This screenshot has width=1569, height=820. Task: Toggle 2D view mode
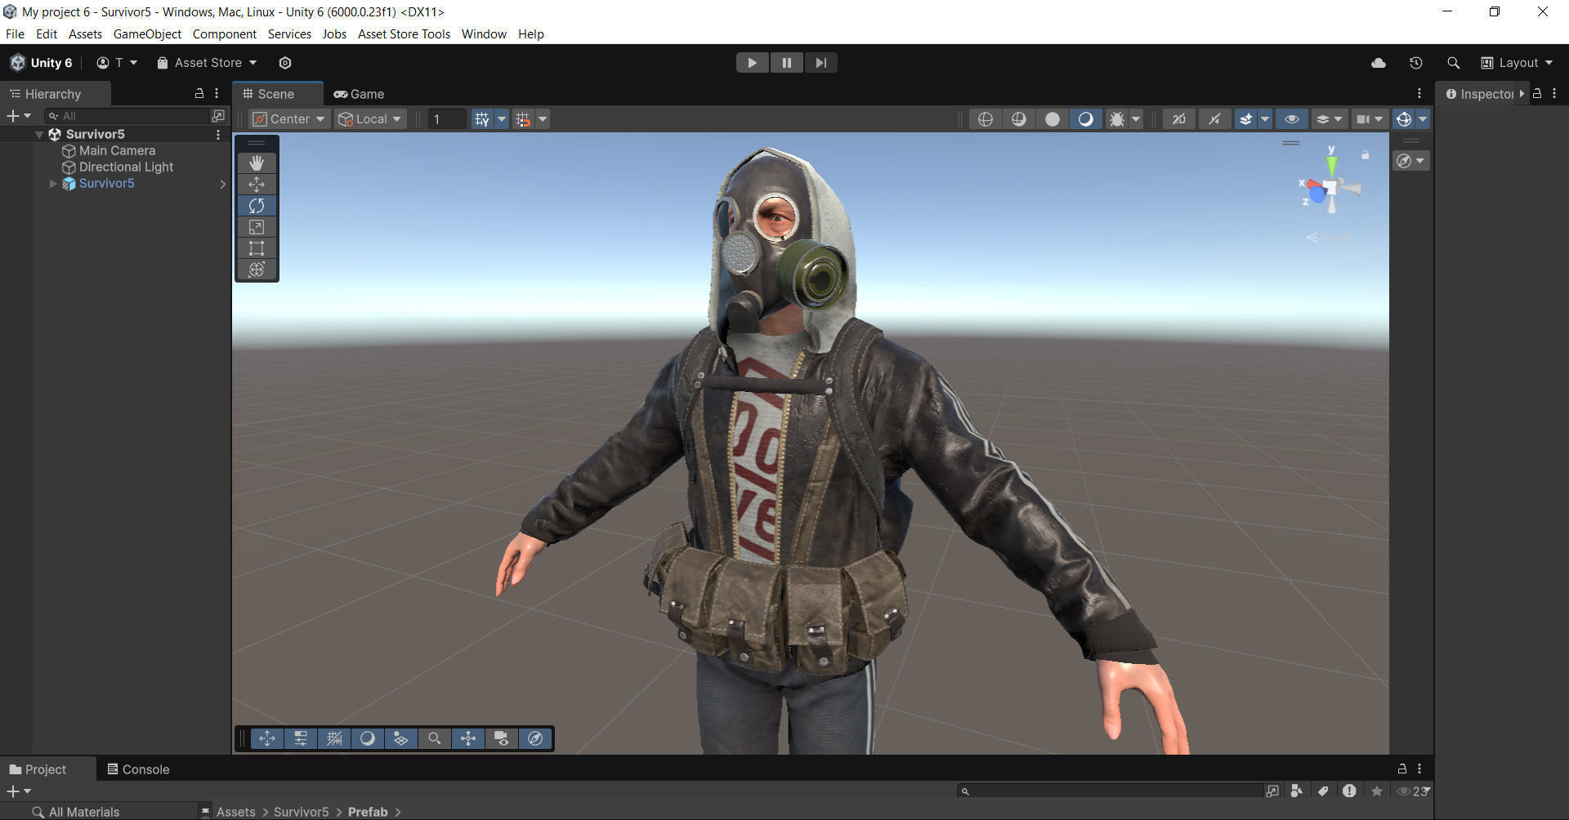pyautogui.click(x=1178, y=119)
